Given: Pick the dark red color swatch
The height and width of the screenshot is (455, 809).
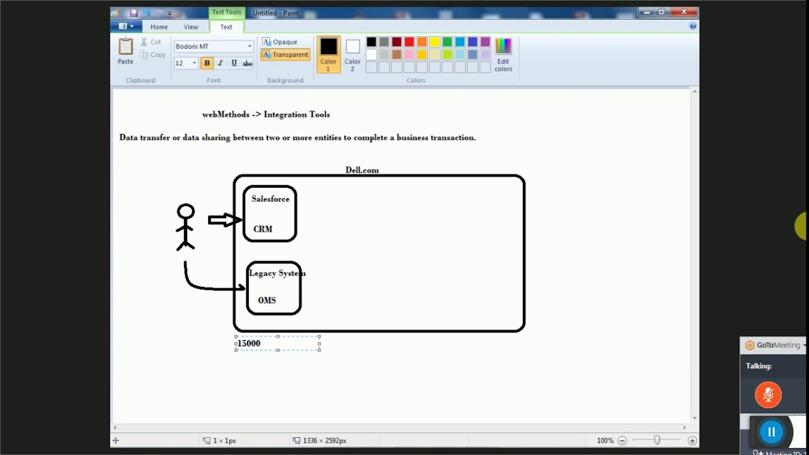Looking at the screenshot, I should pyautogui.click(x=397, y=42).
